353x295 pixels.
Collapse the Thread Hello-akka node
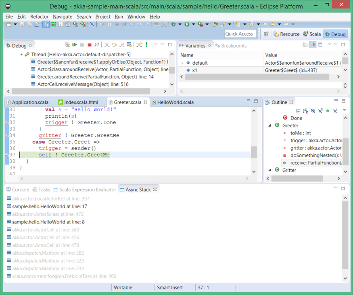[x=21, y=55]
